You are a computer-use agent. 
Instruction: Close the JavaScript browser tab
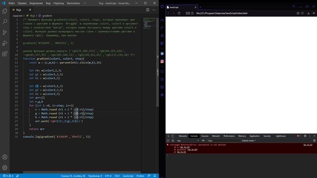[195, 7]
